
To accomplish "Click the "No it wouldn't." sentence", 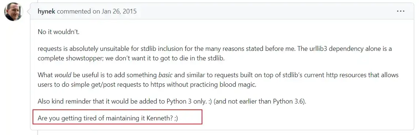I will (x=59, y=32).
